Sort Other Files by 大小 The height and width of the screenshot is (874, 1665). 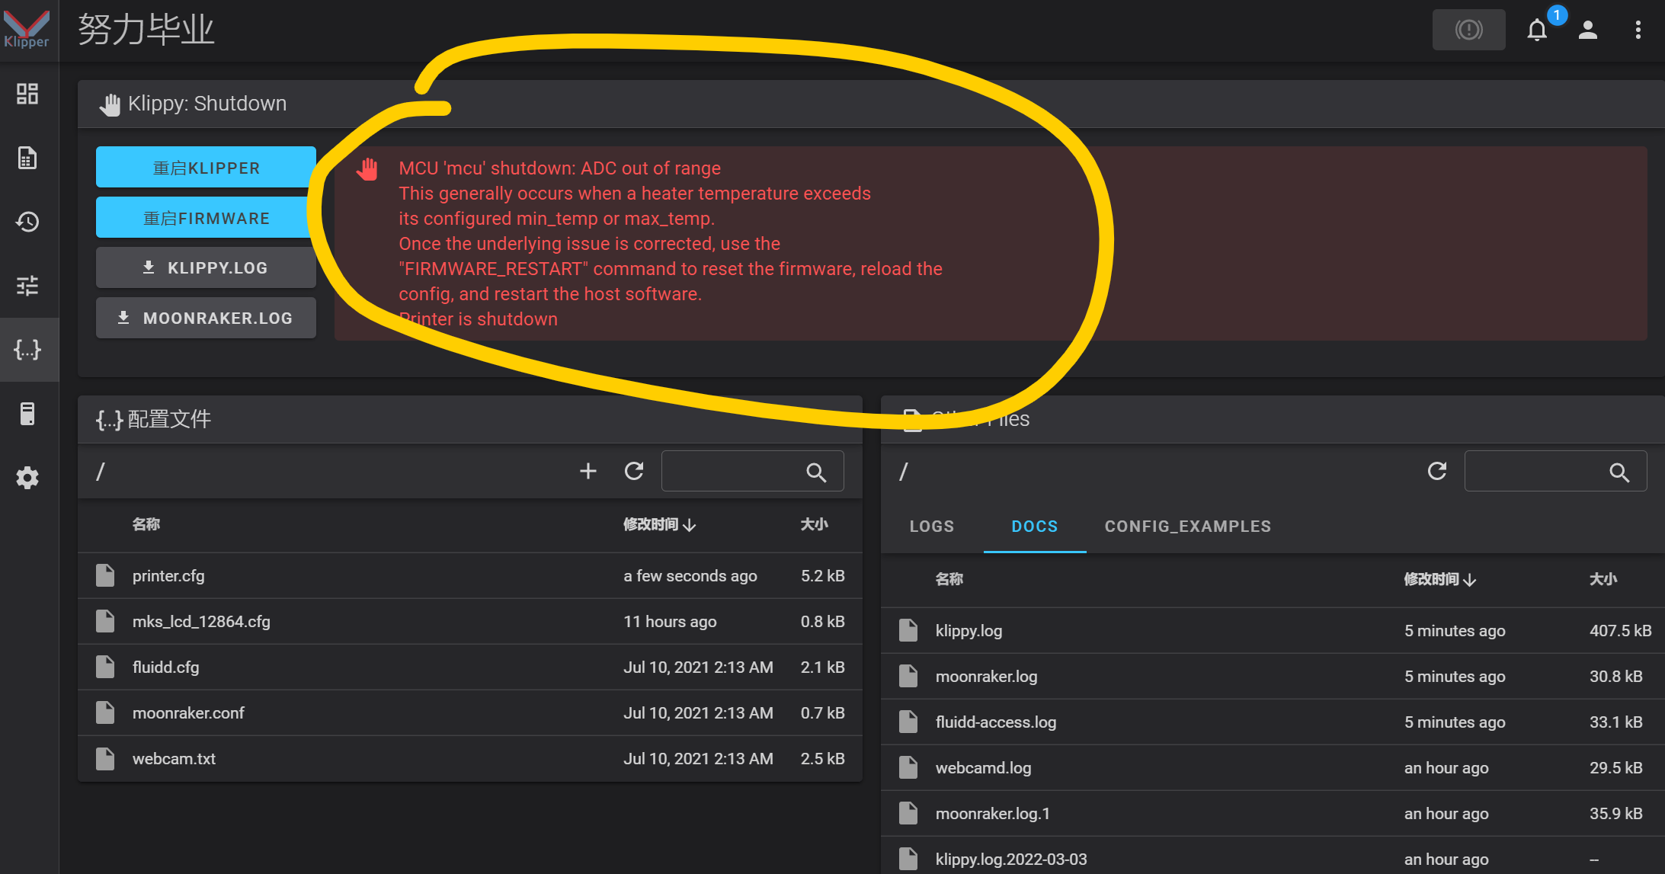click(x=1603, y=579)
